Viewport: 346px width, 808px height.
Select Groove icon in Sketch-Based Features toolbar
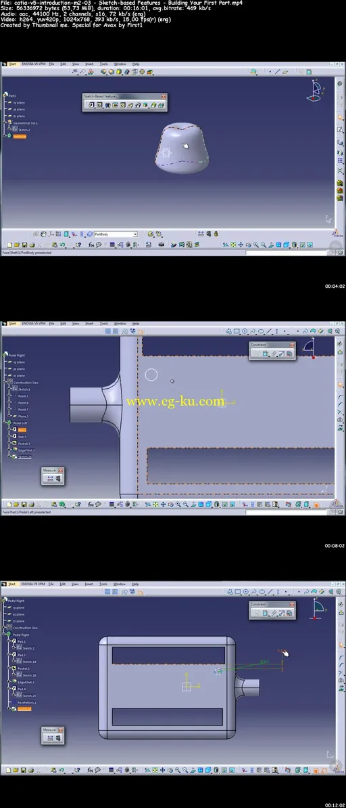click(115, 105)
